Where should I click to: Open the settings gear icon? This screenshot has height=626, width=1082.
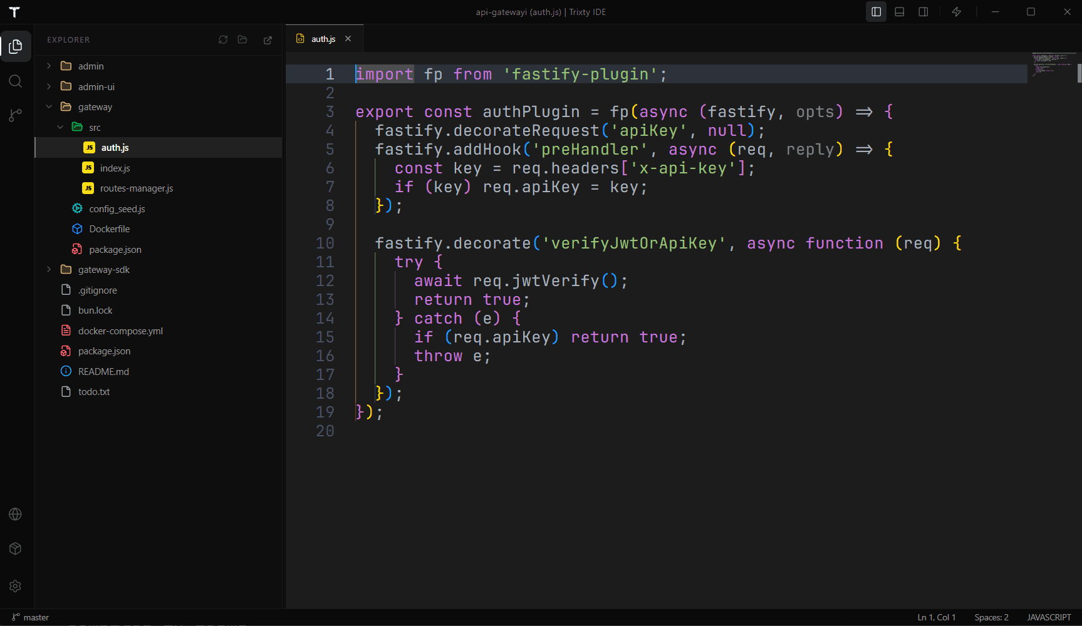16,586
